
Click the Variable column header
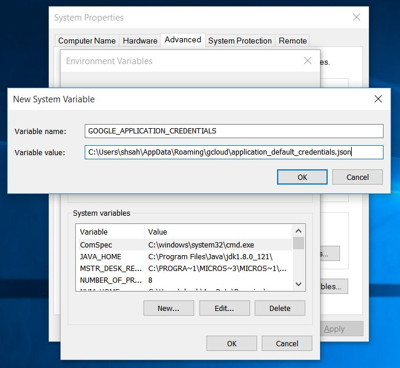point(110,232)
